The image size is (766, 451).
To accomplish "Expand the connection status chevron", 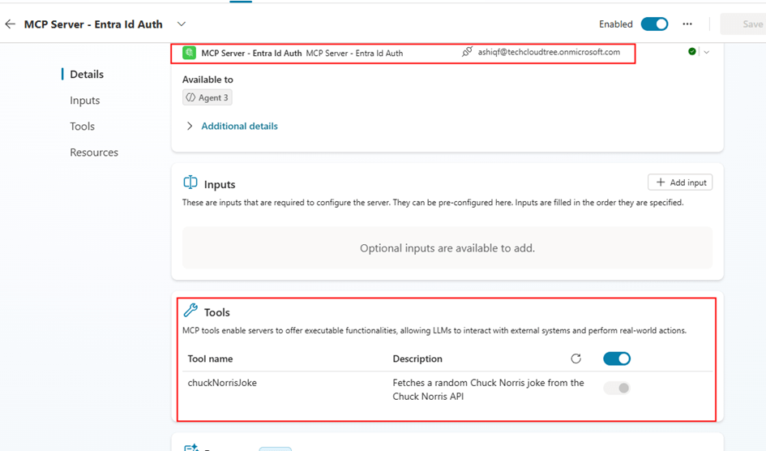I will pos(707,52).
